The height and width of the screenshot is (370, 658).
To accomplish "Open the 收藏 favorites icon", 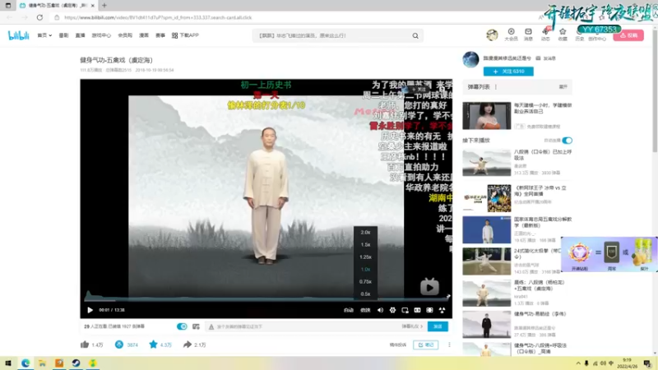I will 563,35.
